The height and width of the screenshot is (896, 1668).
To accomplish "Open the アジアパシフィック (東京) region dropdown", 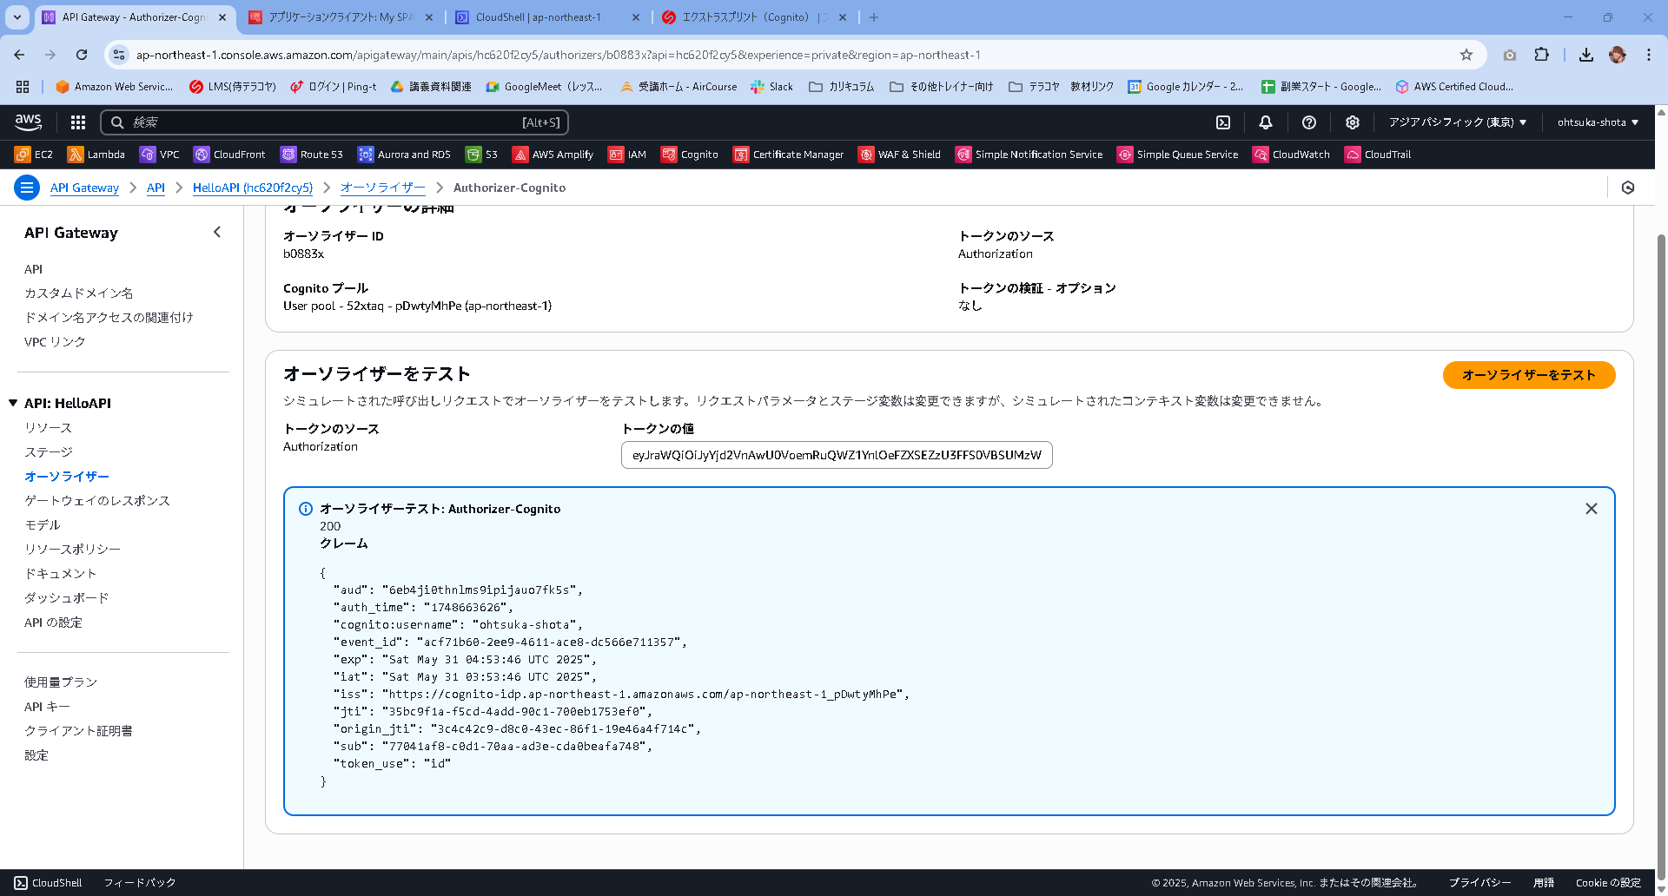I will pyautogui.click(x=1457, y=122).
